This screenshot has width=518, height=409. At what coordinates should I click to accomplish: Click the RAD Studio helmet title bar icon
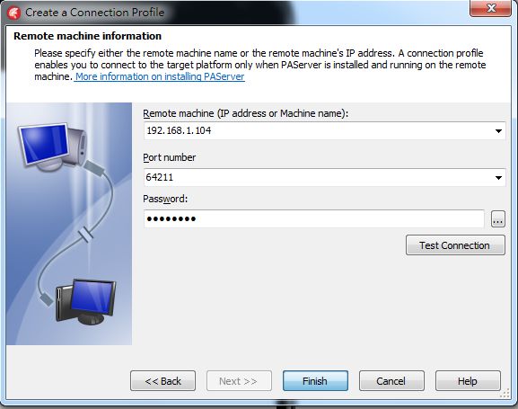coord(13,13)
